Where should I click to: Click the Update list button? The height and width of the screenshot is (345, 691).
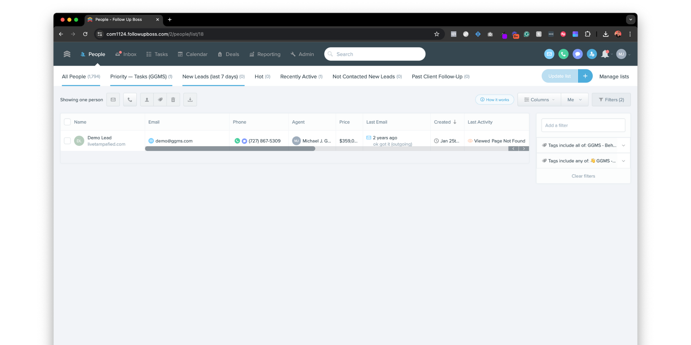pos(559,76)
